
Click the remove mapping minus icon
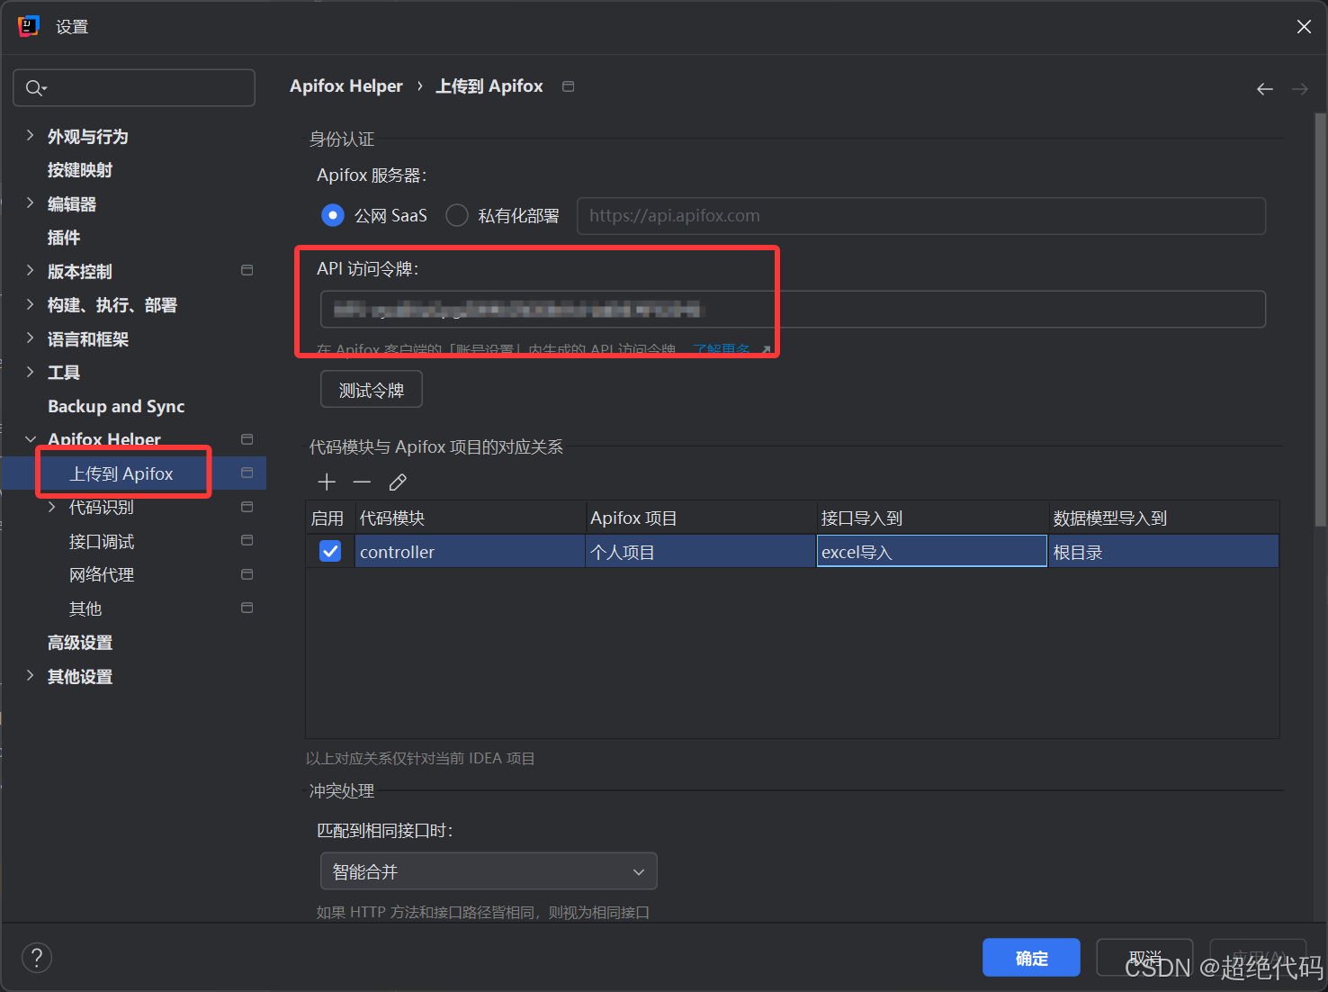362,482
